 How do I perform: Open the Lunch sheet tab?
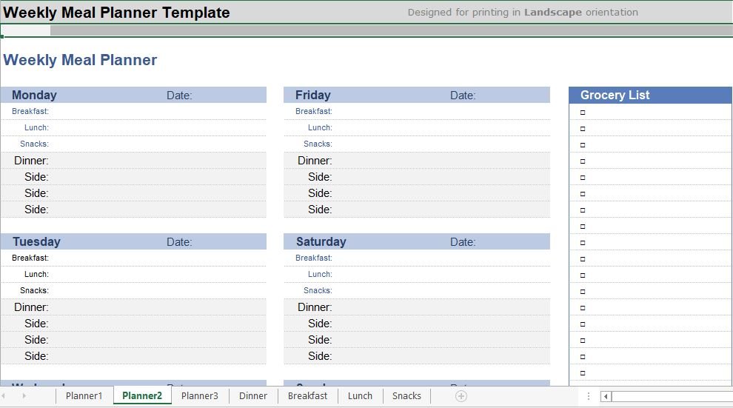point(360,396)
